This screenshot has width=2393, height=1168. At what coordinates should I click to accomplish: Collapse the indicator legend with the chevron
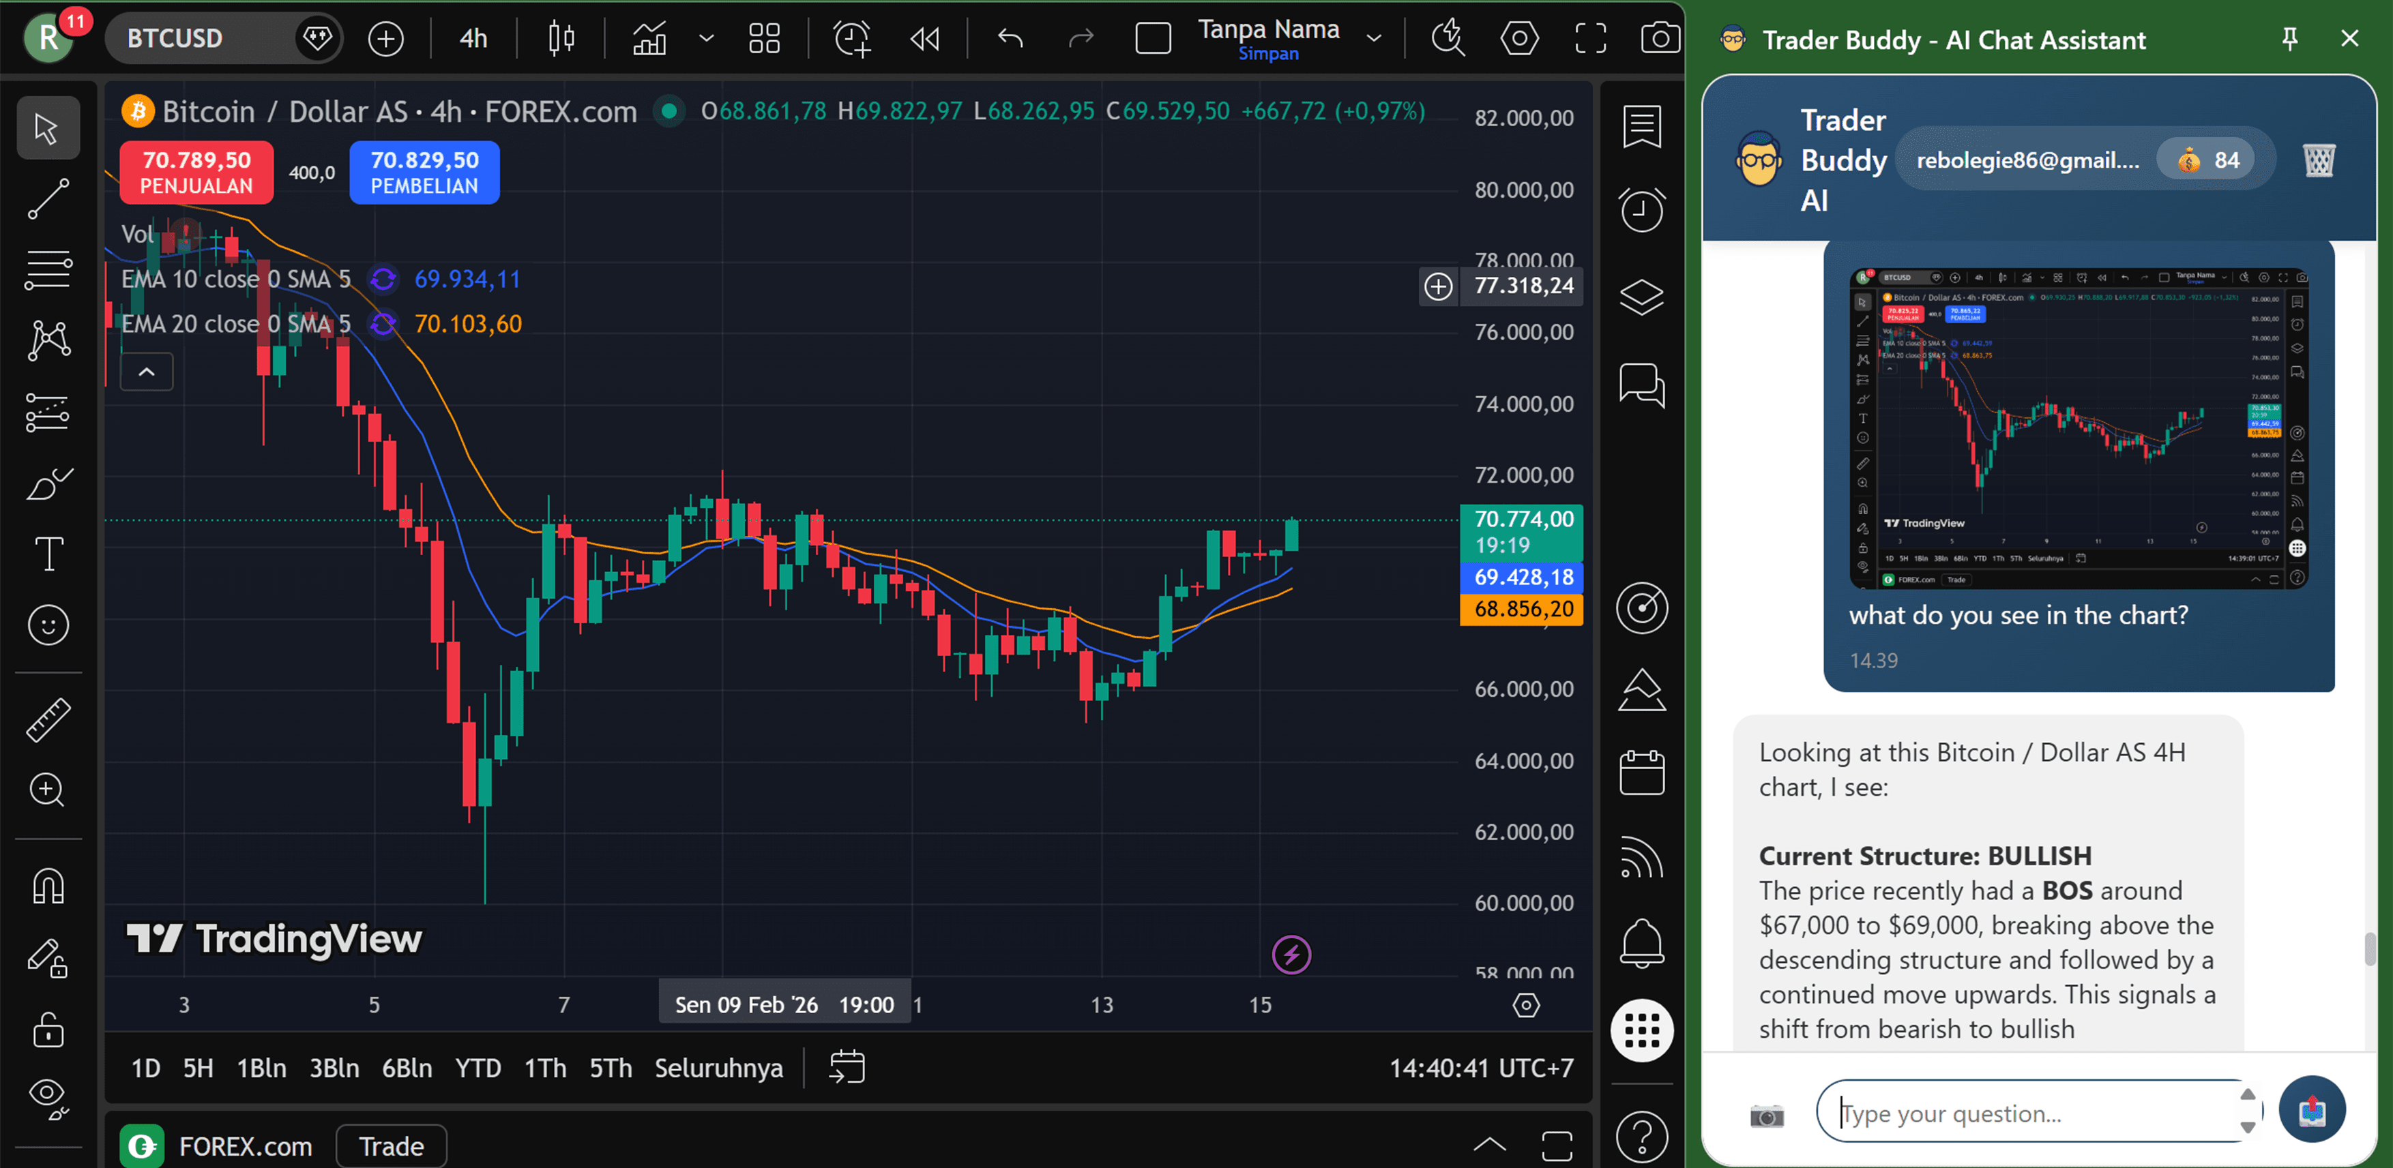(x=146, y=372)
